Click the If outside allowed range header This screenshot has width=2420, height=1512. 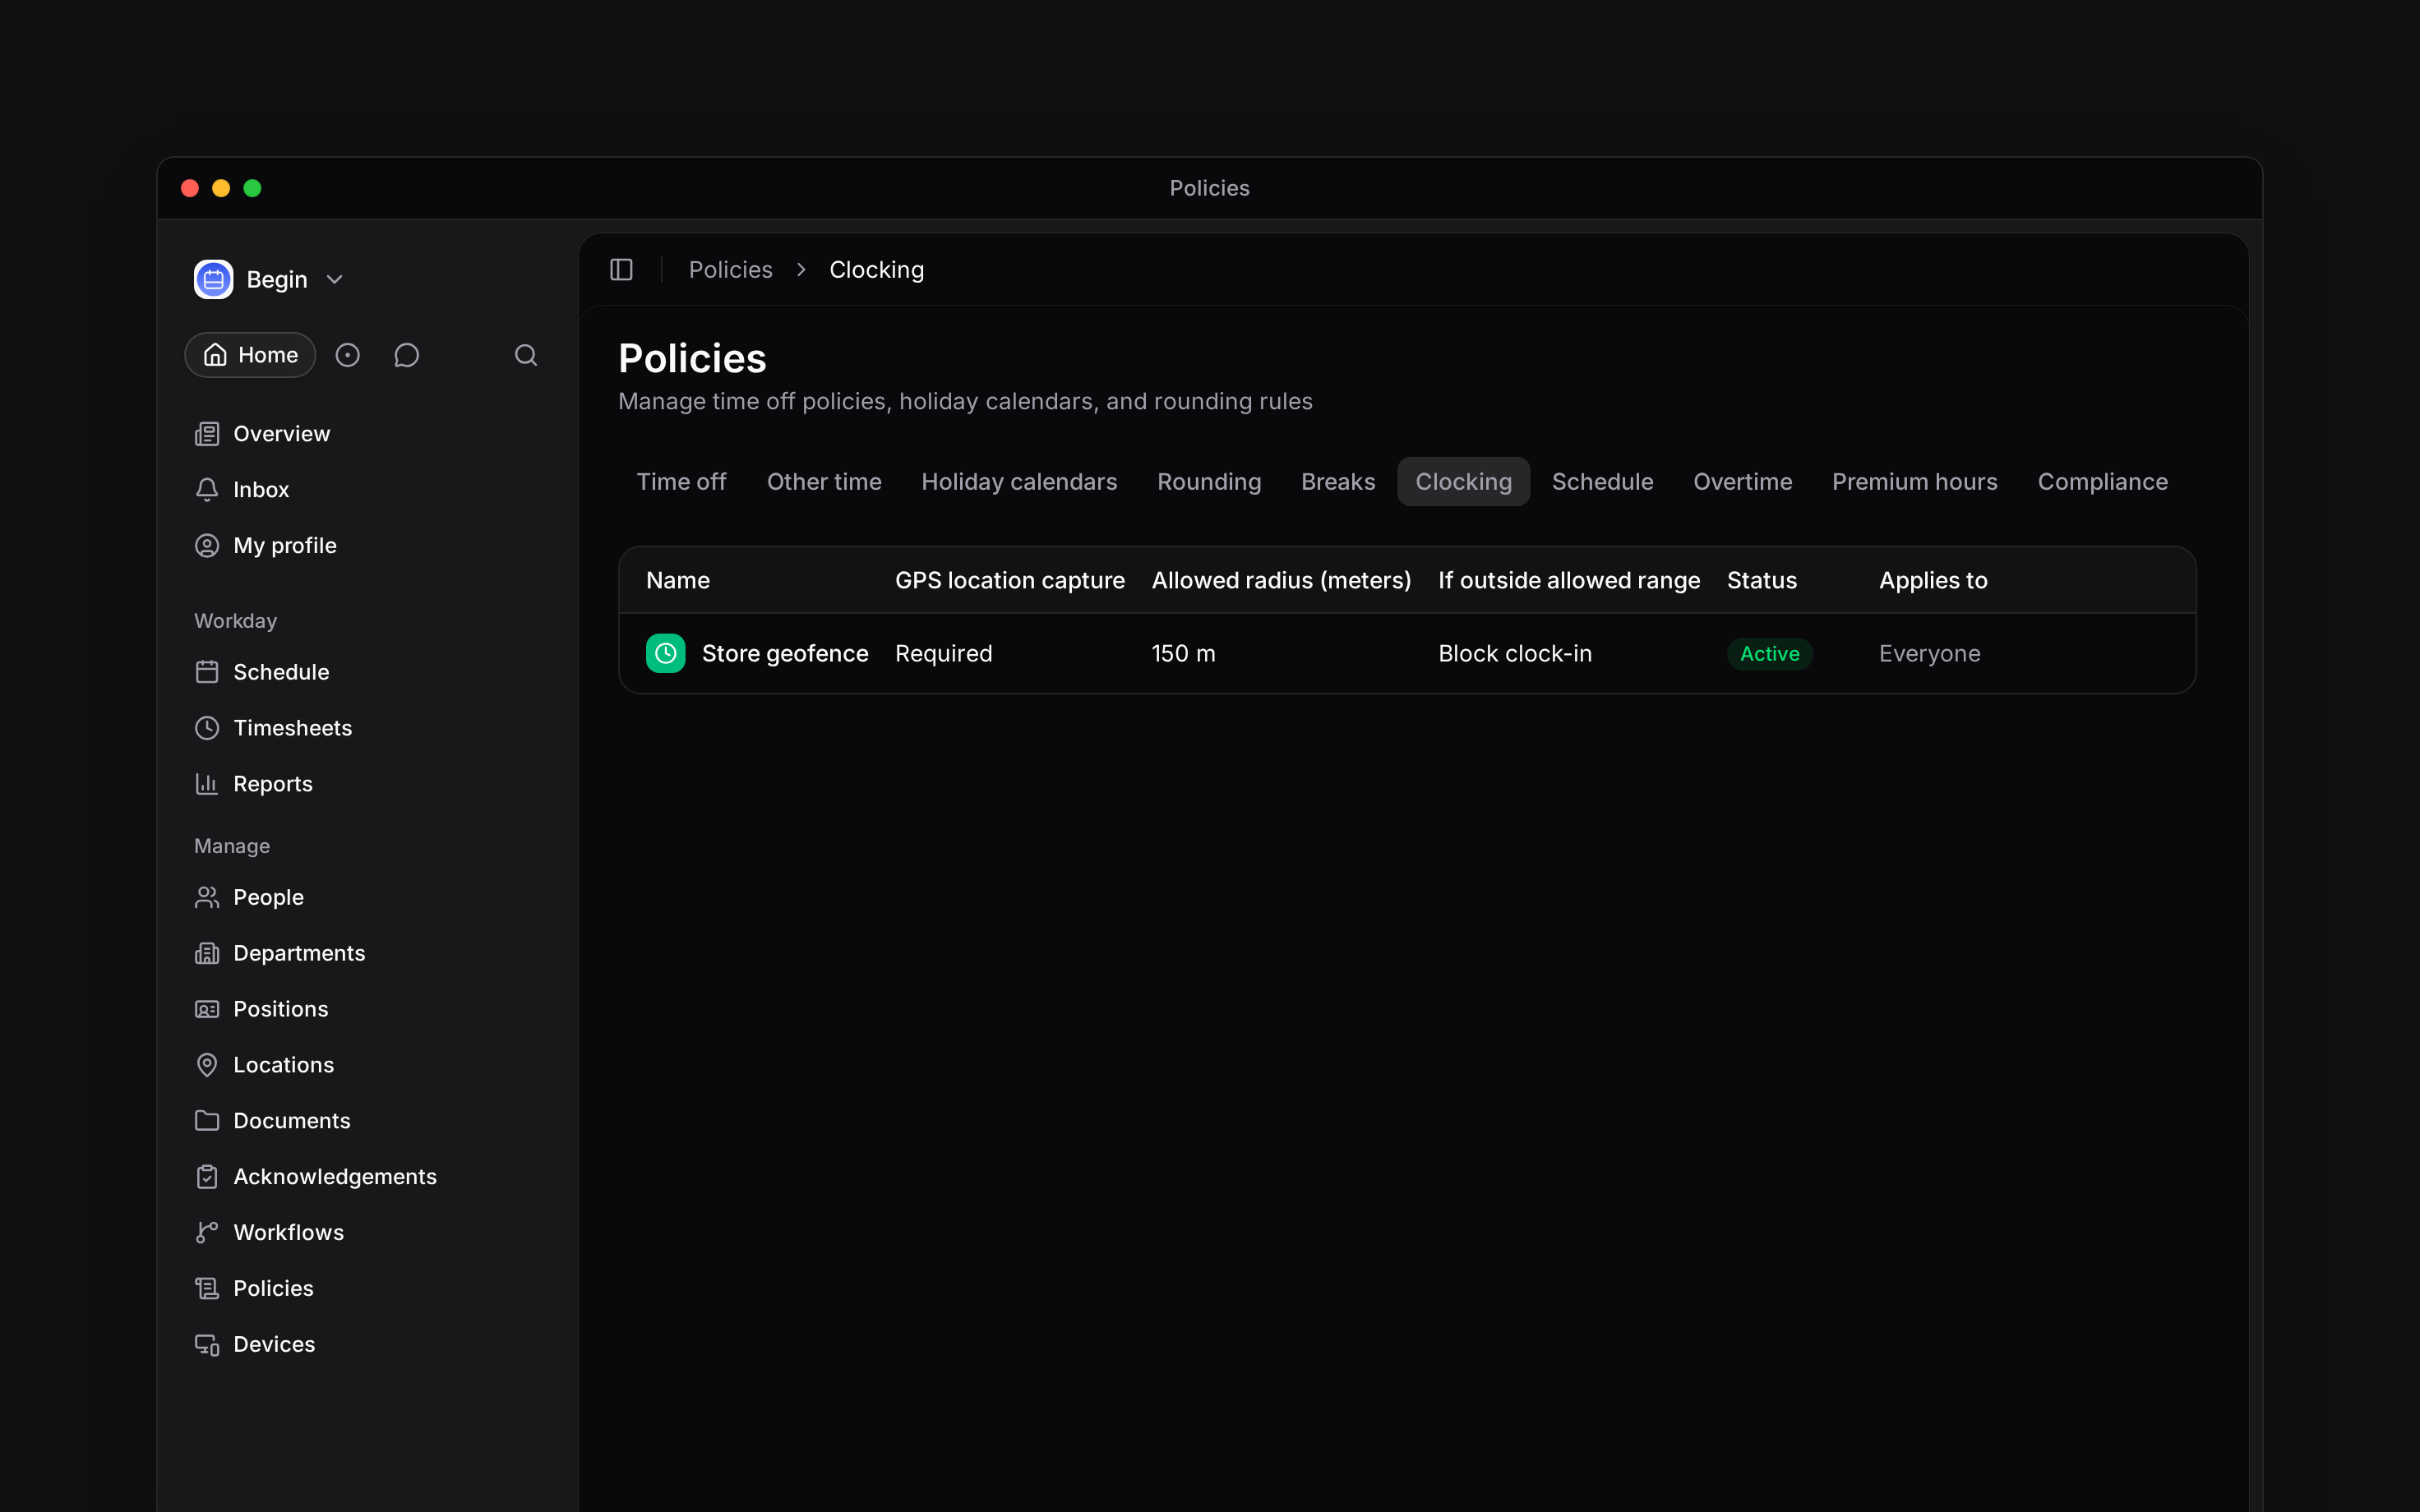(x=1569, y=581)
